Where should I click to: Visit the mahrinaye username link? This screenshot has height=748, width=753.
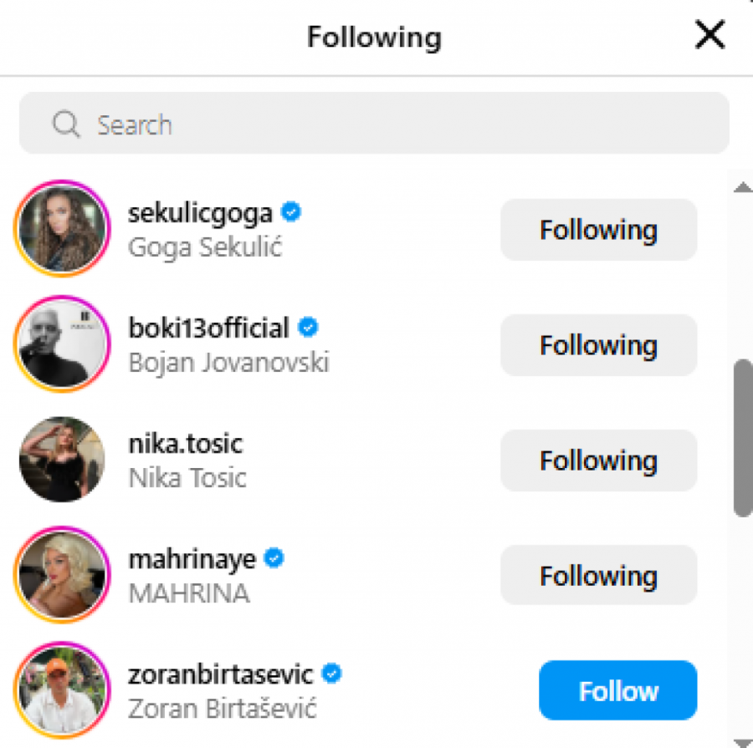tap(192, 559)
